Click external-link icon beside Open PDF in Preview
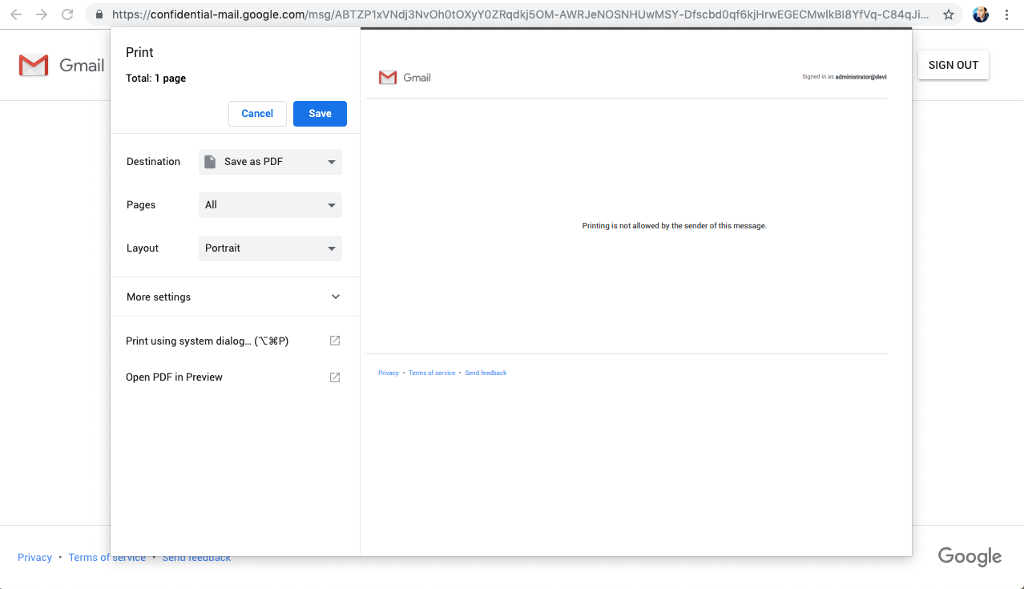 pos(335,377)
